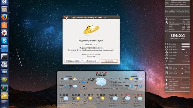Open the globe application in the launcher
The image size is (193, 108).
point(4,88)
